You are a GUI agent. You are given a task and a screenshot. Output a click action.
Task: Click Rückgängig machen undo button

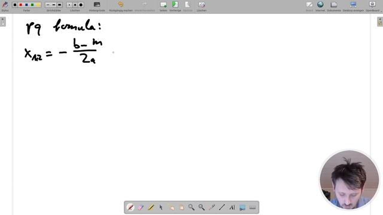[121, 6]
